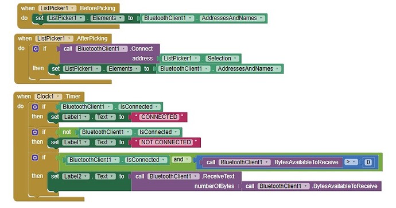
Task: Open Selection property dropdown
Action: click(222, 59)
